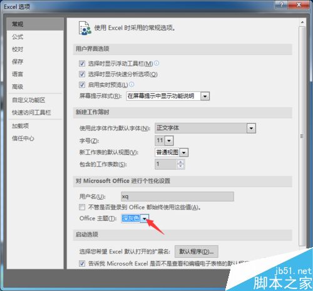This screenshot has height=291, width=313.
Task: Click the scrollbar up arrow
Action: pos(302,23)
